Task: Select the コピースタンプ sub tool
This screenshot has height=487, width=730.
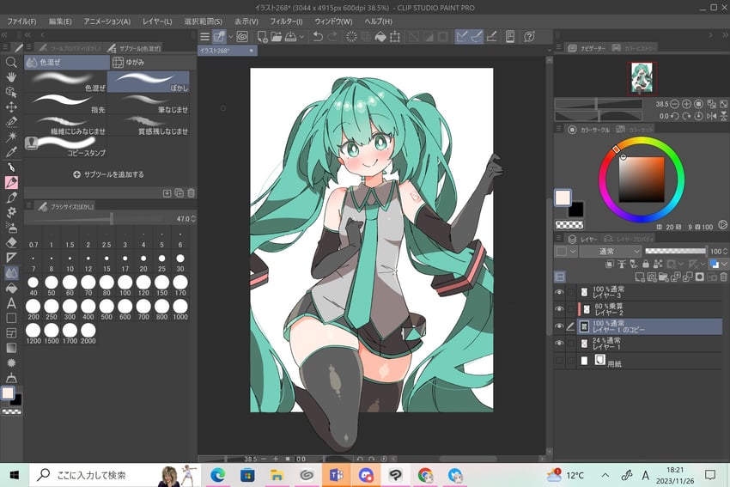Action: tap(65, 146)
